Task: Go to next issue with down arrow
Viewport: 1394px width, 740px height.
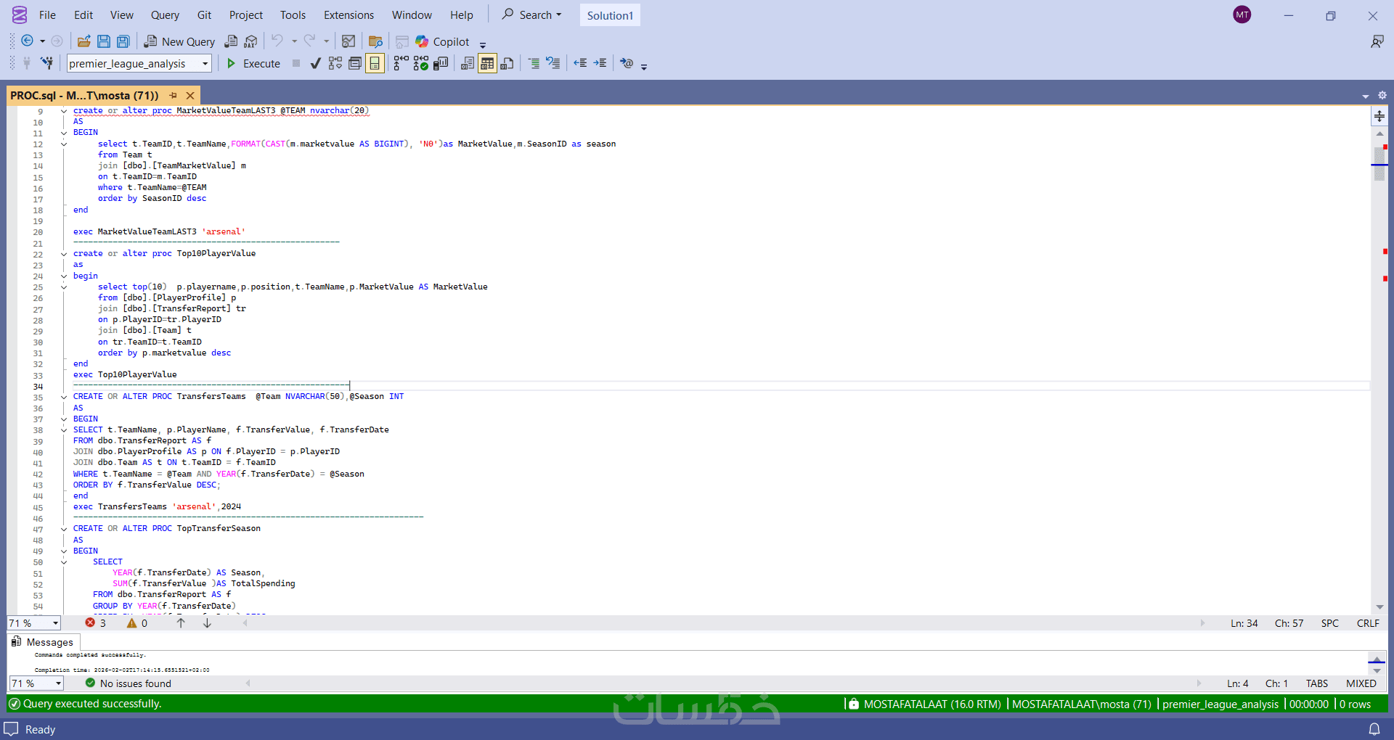Action: tap(207, 623)
